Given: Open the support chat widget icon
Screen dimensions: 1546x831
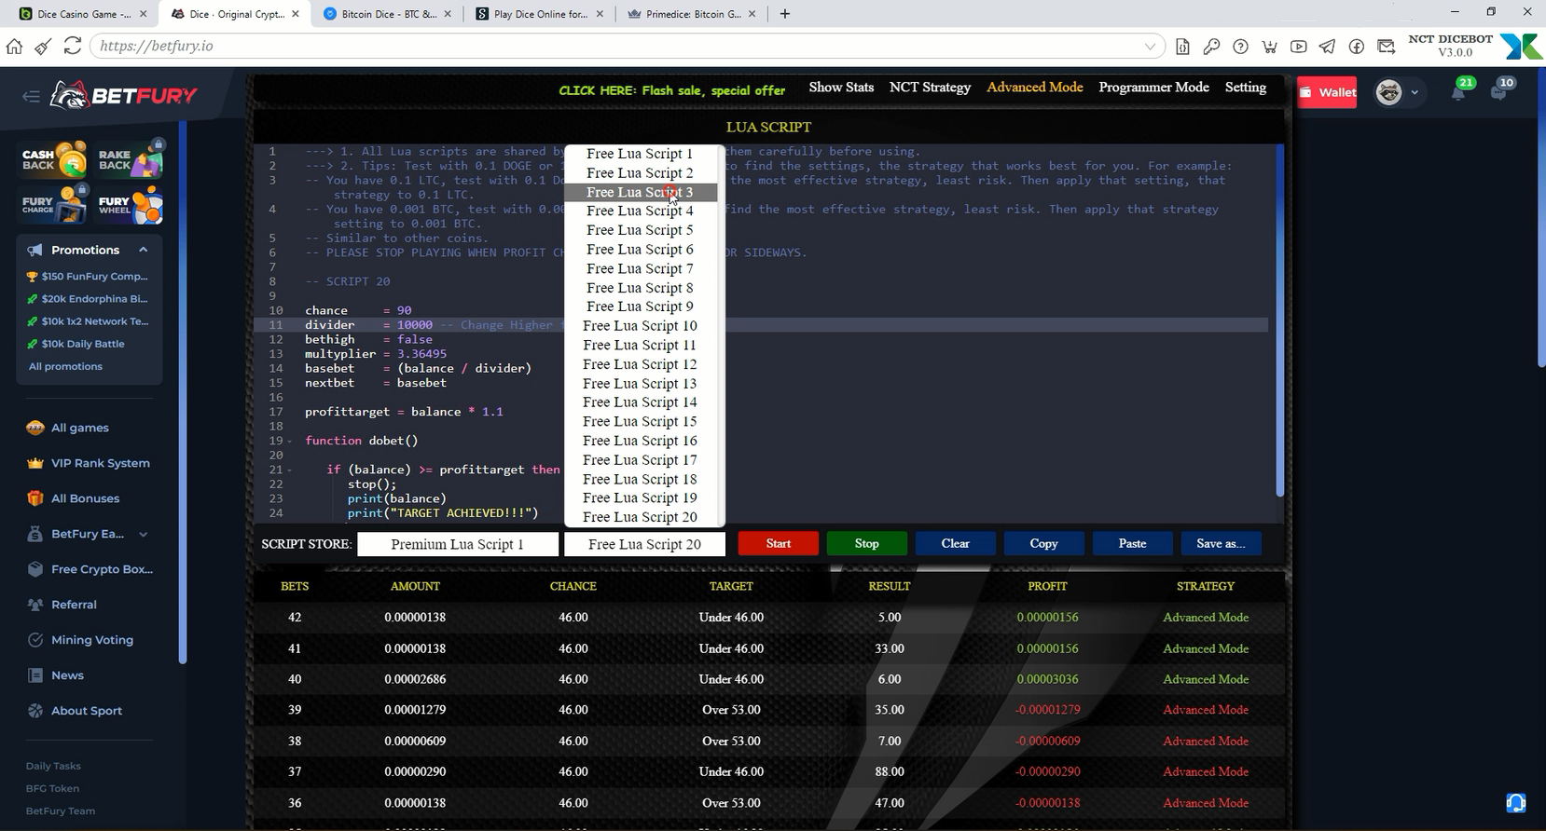Looking at the screenshot, I should tap(1515, 802).
